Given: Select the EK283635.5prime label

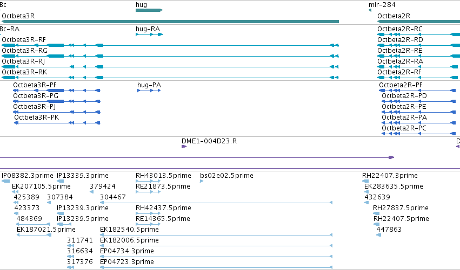Looking at the screenshot, I should 394,186.
